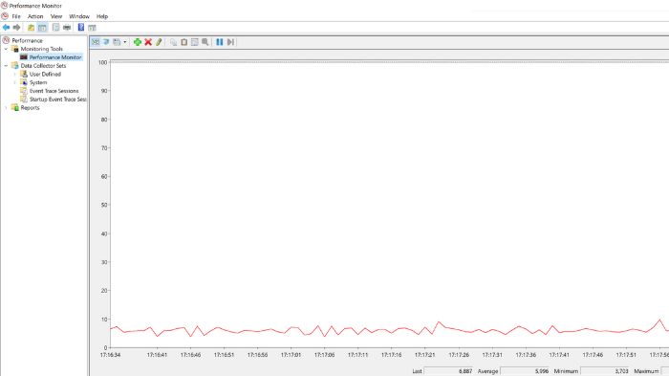Image resolution: width=669 pixels, height=376 pixels.
Task: Open the graph type dropdown arrow
Action: [x=124, y=42]
